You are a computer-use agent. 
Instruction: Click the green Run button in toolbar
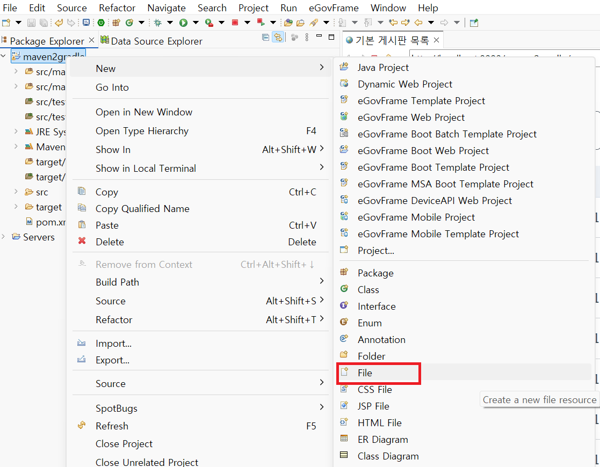183,23
